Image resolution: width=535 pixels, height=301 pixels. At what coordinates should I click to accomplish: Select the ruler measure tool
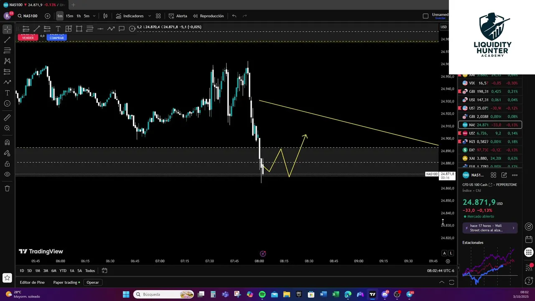7,118
